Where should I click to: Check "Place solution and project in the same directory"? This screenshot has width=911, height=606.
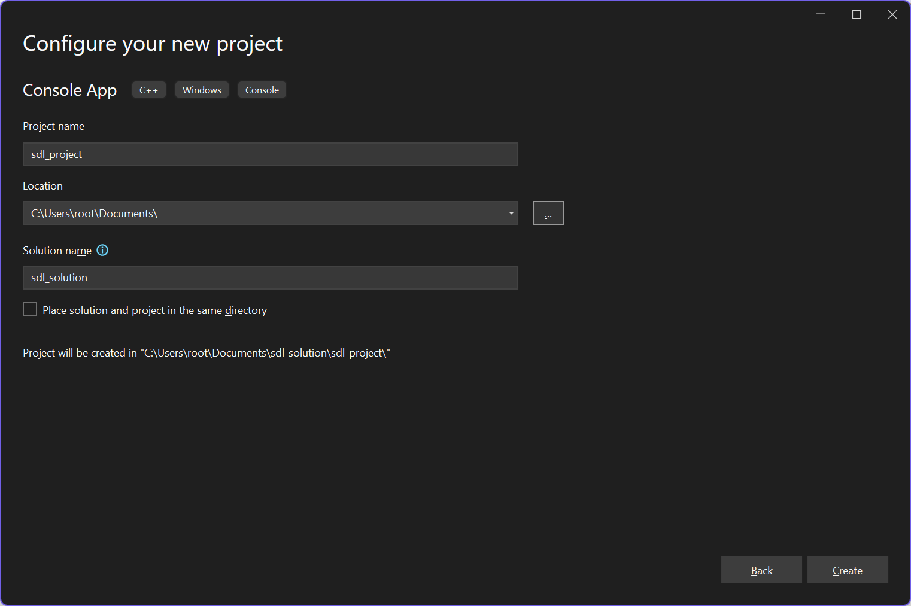pos(30,309)
